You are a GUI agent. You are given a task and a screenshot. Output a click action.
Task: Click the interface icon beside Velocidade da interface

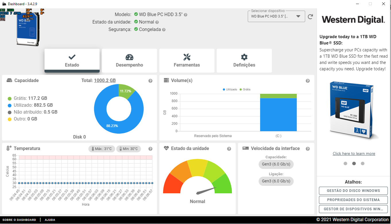click(x=245, y=148)
